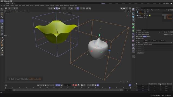
Task: Open Edit Render Settings icon
Action: (x=127, y=8)
